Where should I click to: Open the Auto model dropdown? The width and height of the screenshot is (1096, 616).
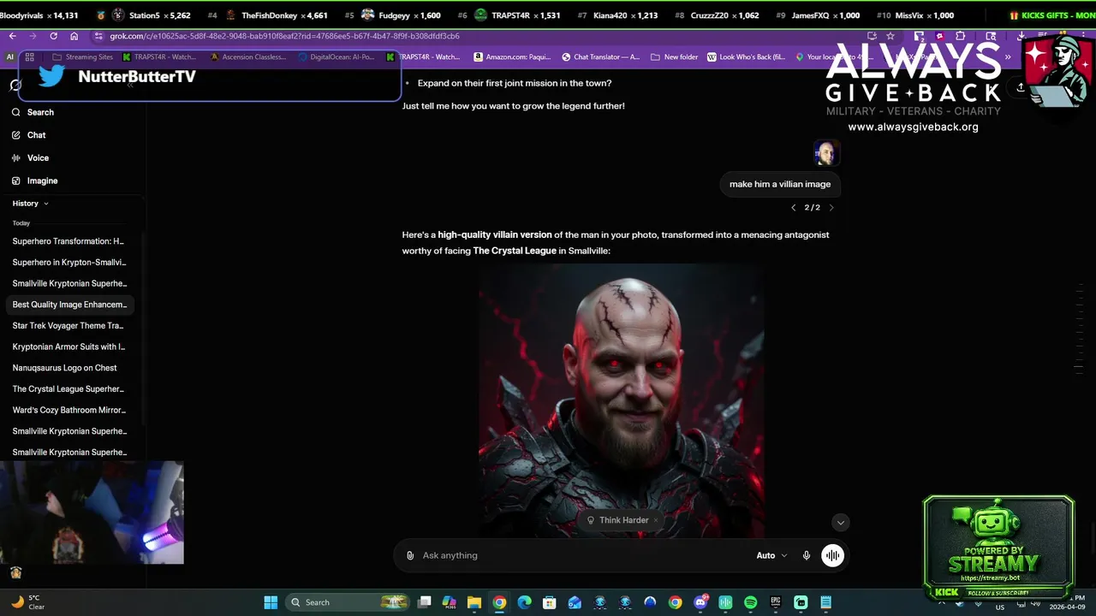(x=771, y=555)
